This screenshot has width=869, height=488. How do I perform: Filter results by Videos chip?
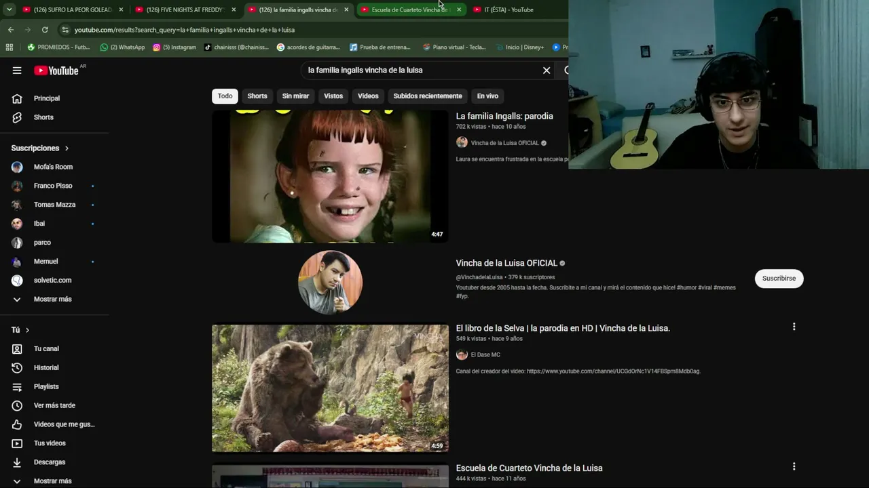(x=368, y=96)
